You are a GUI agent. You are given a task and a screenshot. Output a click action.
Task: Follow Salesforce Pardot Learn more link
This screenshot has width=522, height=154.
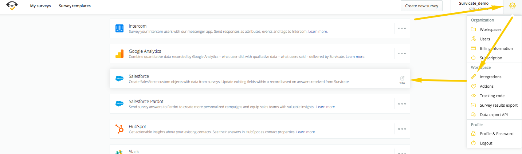pos(326,107)
